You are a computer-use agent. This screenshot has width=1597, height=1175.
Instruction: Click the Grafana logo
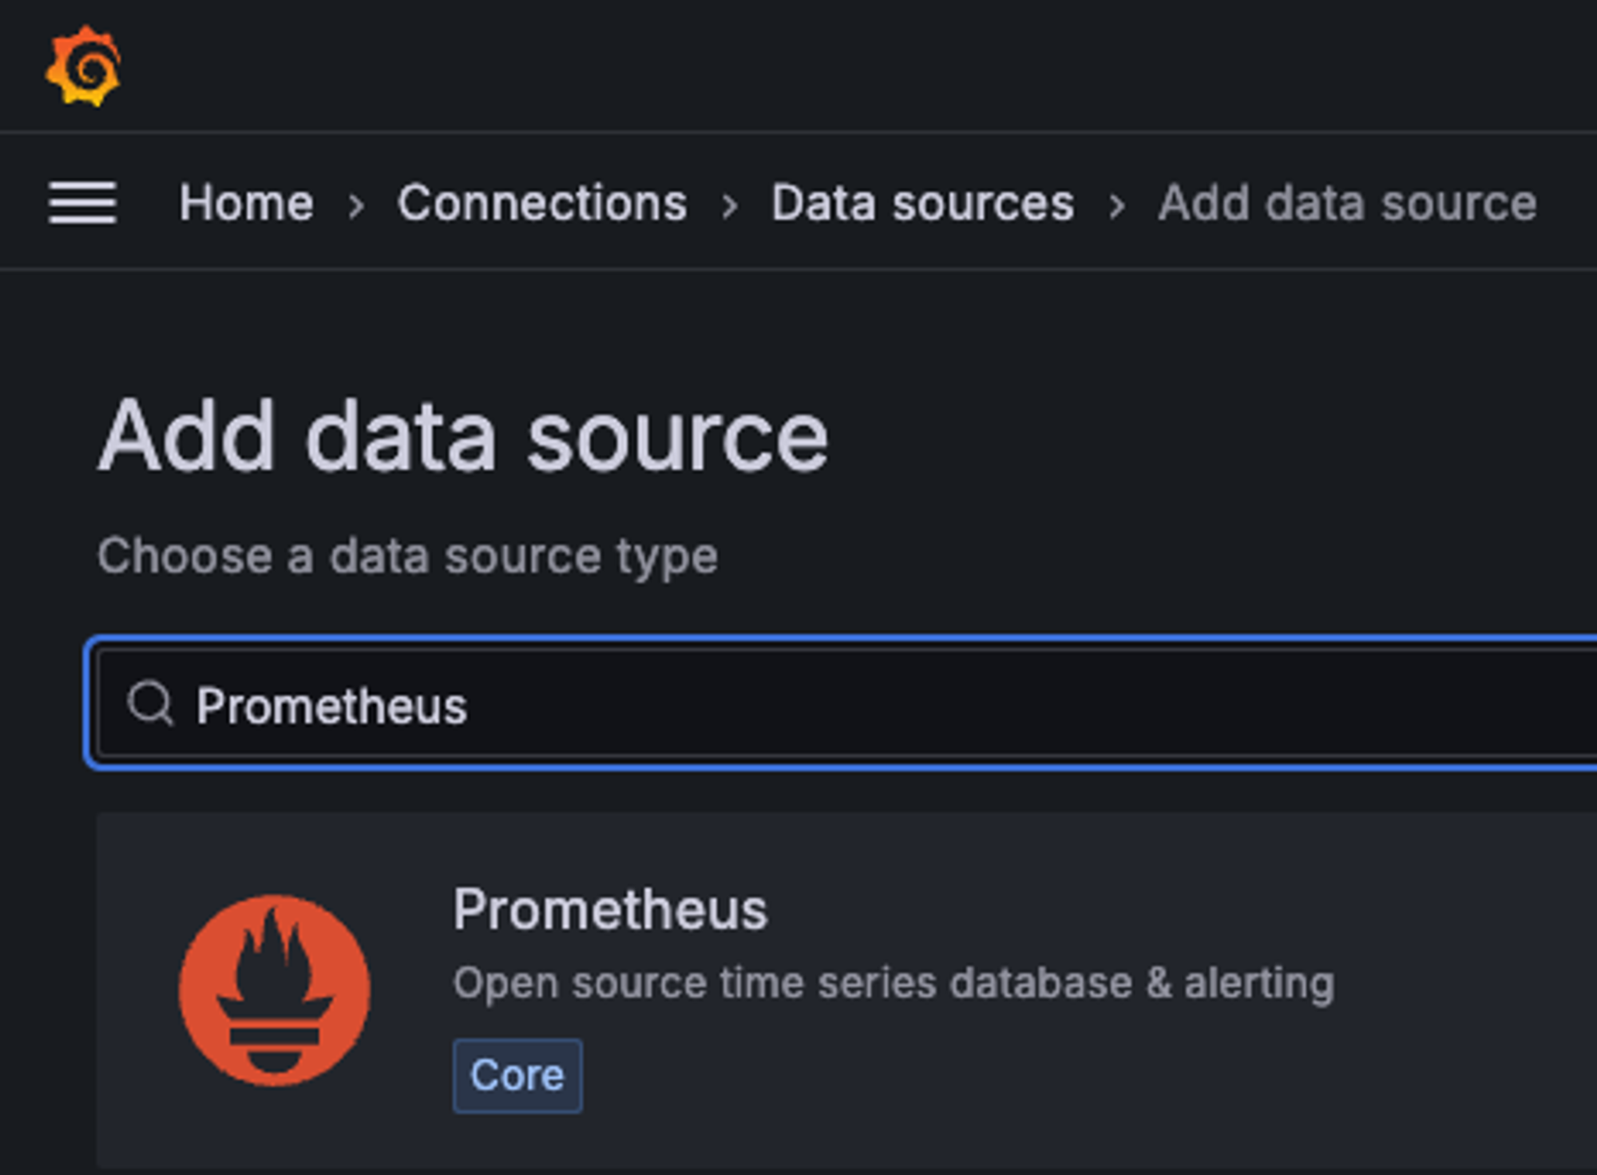[83, 66]
